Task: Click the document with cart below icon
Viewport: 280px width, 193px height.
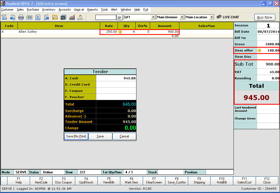Action: 46,17
